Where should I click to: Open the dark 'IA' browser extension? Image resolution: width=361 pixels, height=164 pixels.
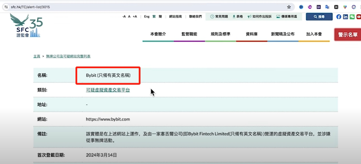coord(319,7)
